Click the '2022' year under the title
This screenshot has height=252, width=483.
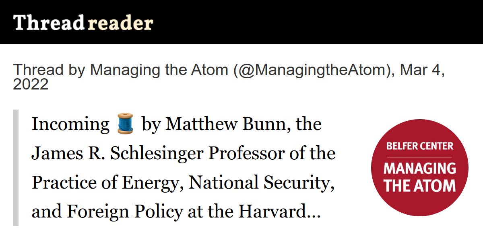tap(31, 85)
